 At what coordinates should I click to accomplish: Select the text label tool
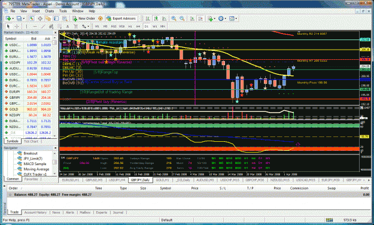click(76, 26)
